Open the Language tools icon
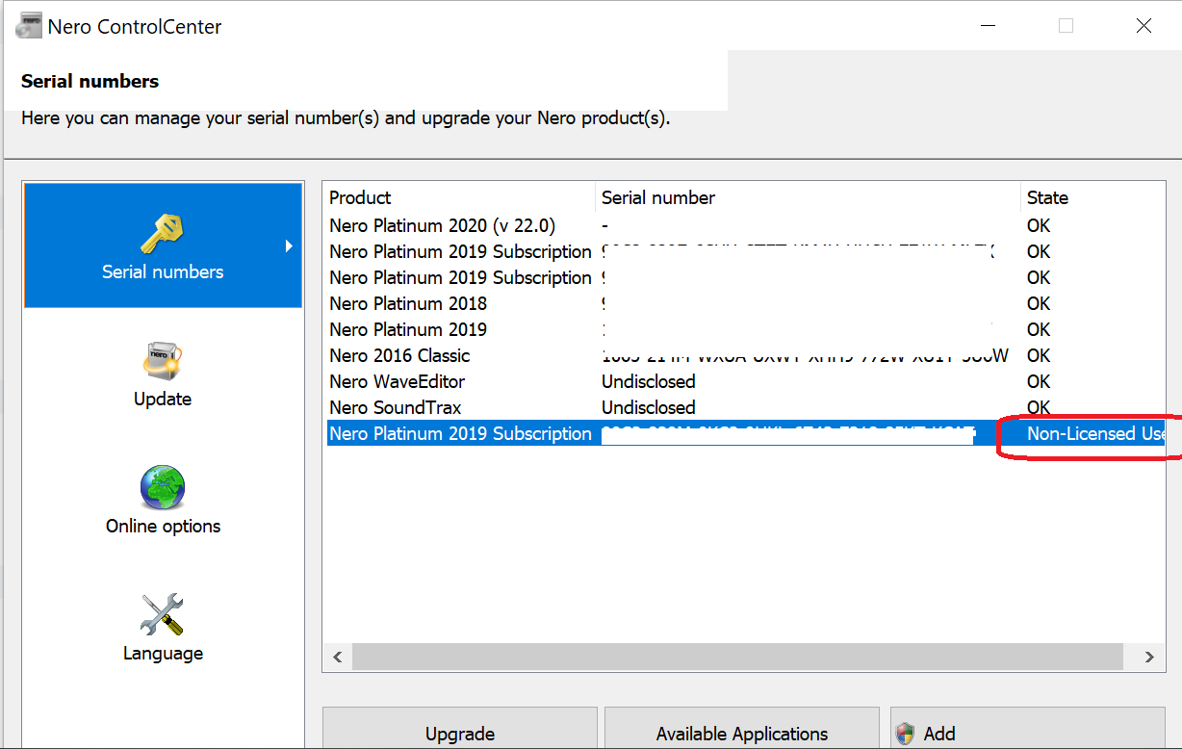 click(163, 615)
